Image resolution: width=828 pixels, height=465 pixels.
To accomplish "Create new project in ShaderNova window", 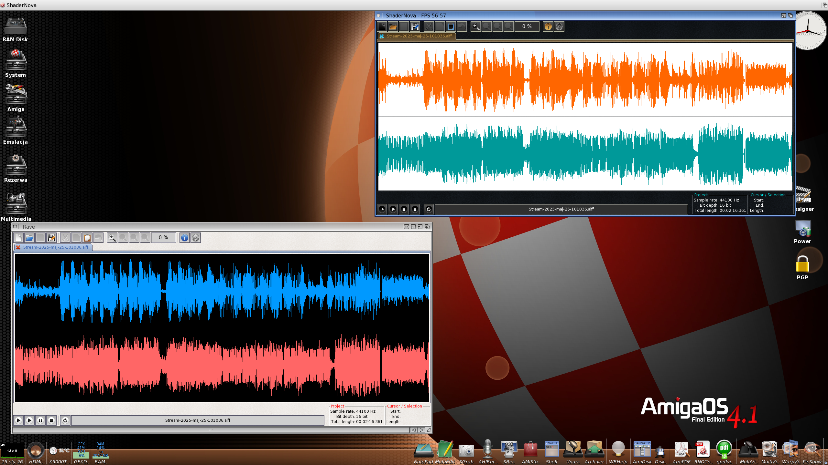I will click(x=382, y=26).
